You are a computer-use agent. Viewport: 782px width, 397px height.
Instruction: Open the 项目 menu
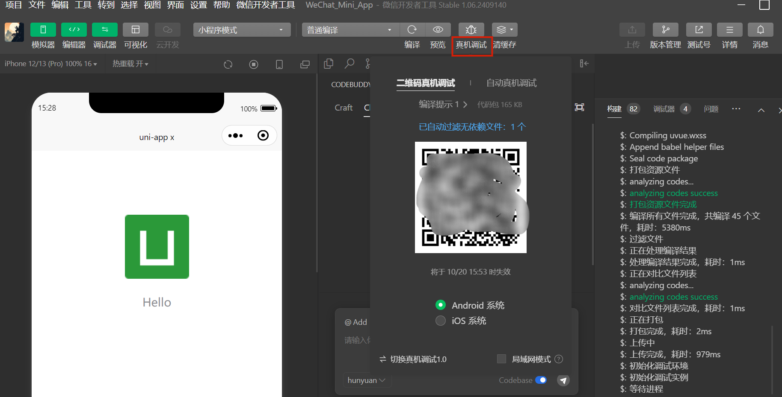14,5
